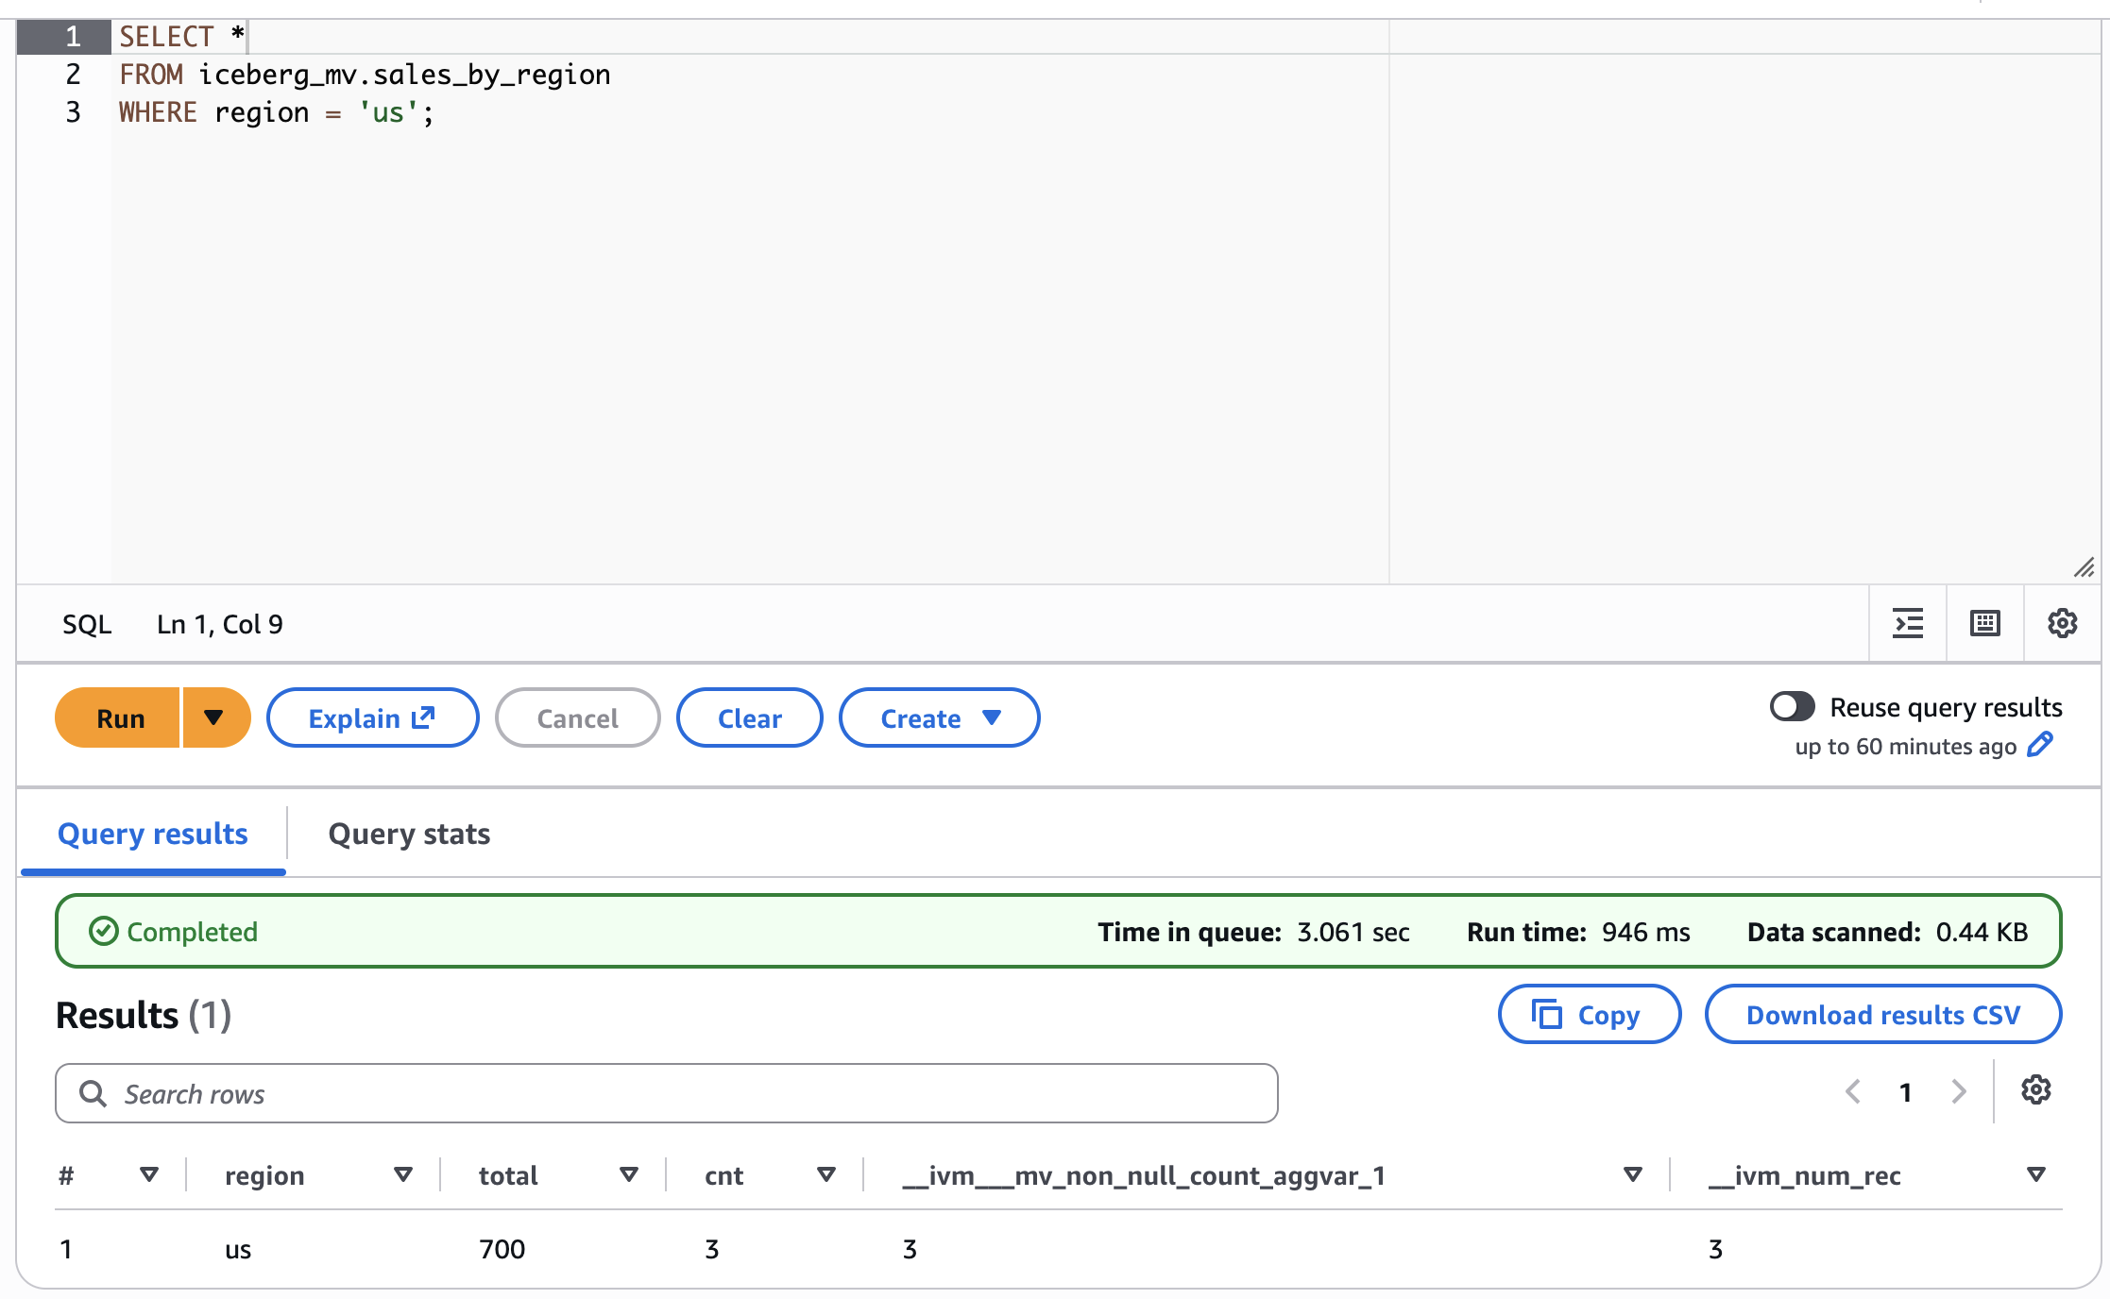2110x1299 pixels.
Task: Download results CSV
Action: pos(1883,1014)
